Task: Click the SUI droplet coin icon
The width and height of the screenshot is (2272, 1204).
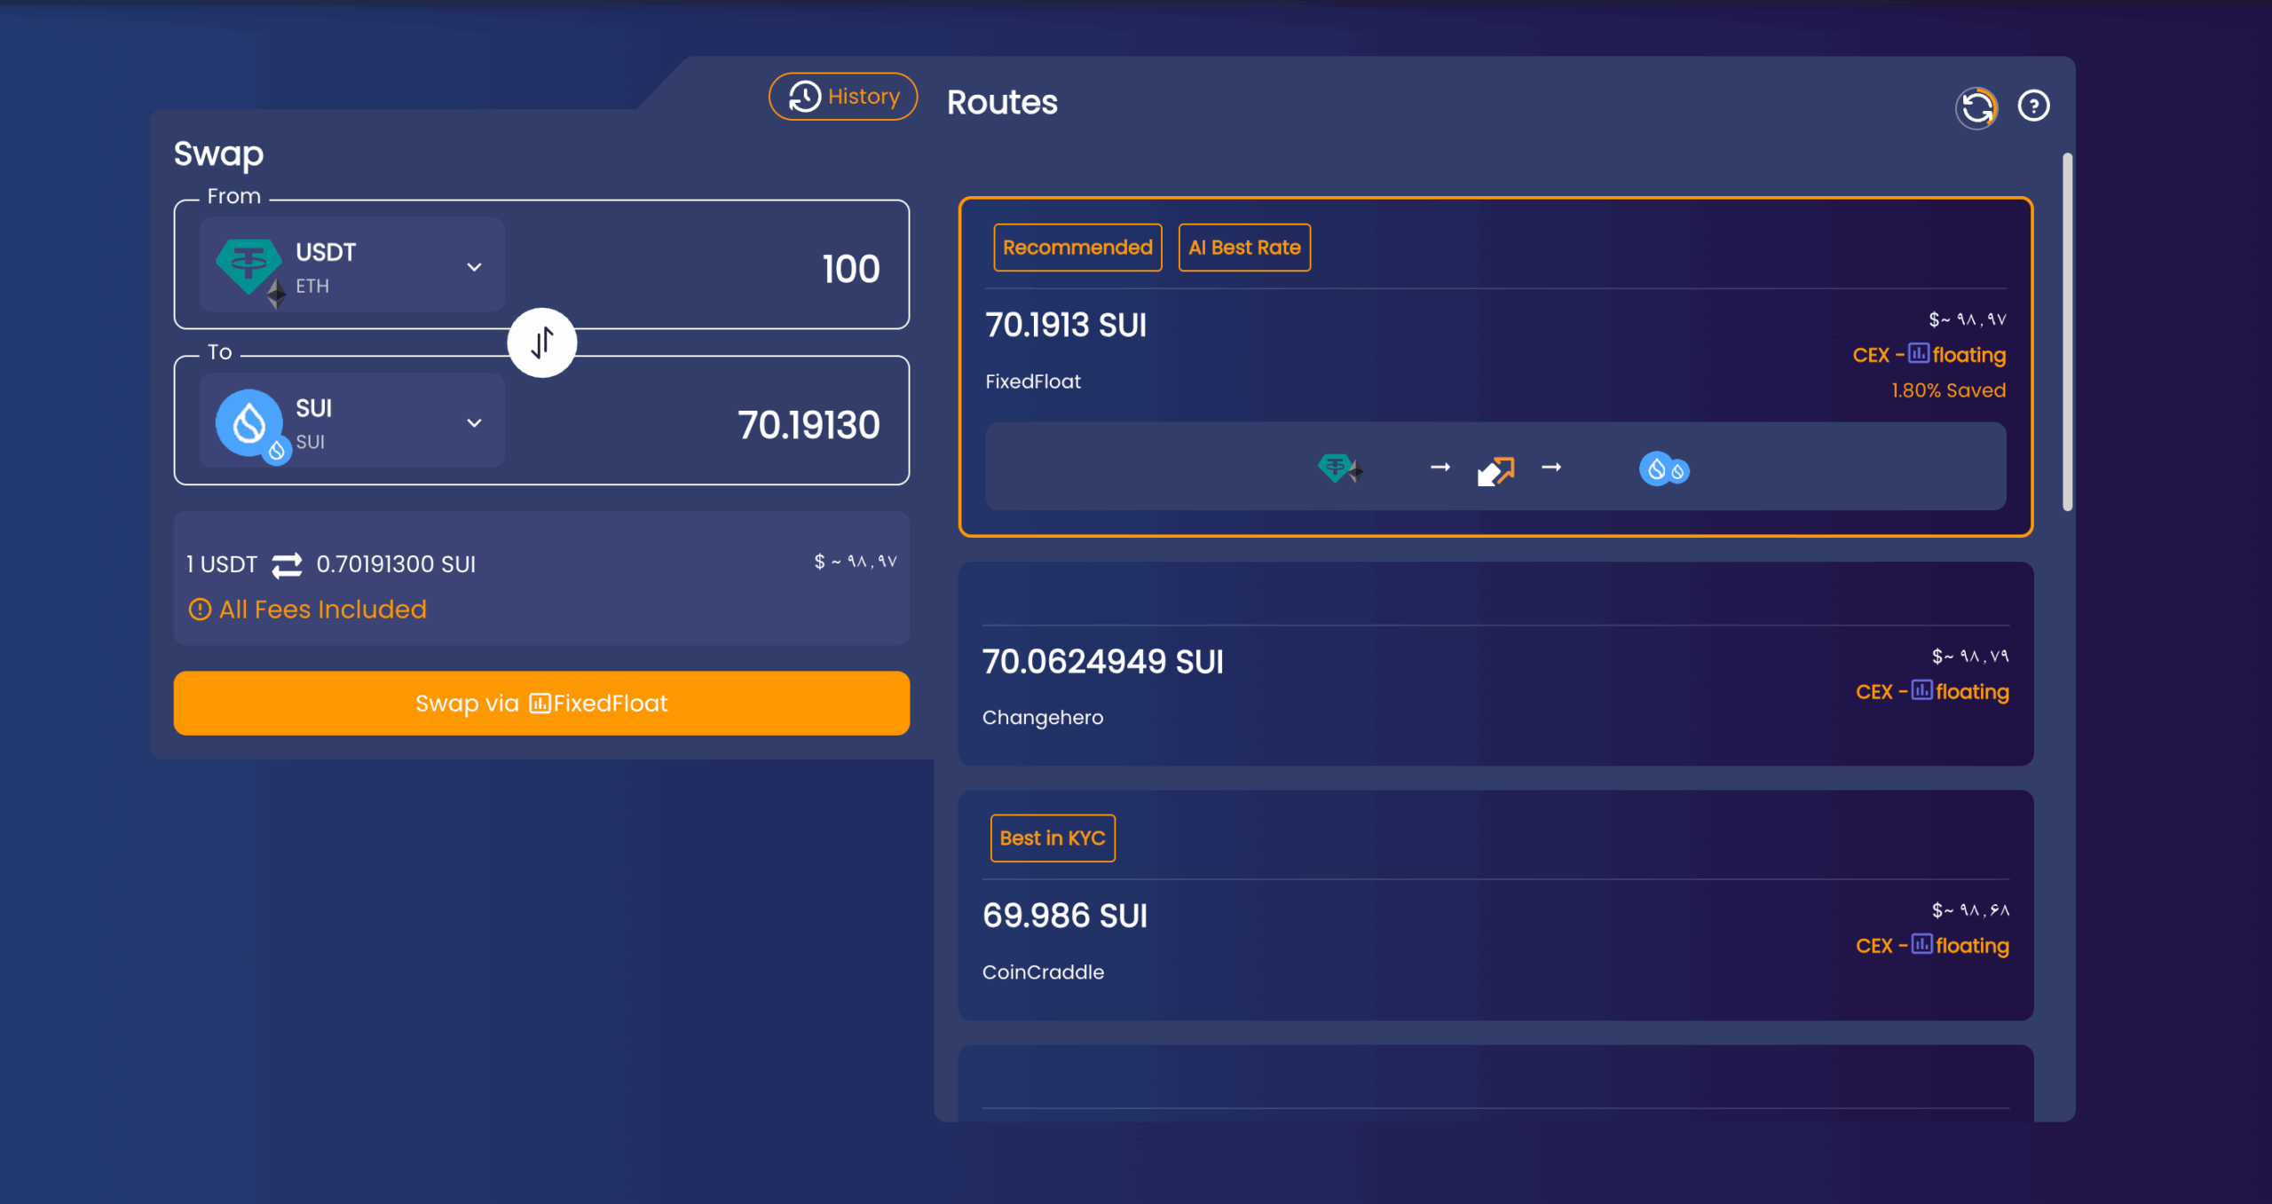Action: point(249,423)
